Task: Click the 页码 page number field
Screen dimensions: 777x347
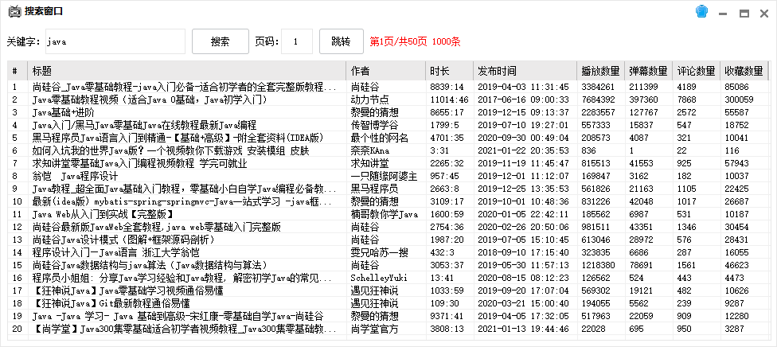Action: (x=297, y=41)
